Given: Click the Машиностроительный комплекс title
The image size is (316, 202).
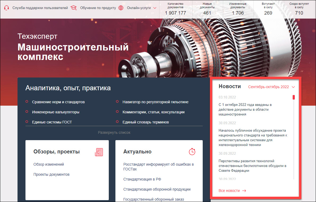Looking at the screenshot, I should [x=73, y=52].
